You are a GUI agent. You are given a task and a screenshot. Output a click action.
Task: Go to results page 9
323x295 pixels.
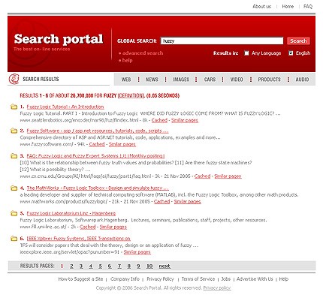coord(138,266)
